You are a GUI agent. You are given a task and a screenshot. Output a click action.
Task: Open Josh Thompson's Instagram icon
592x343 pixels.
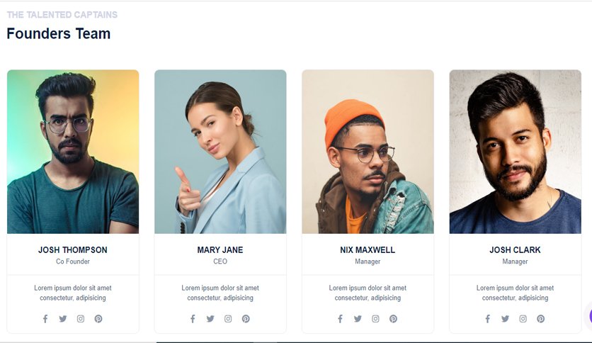click(81, 319)
